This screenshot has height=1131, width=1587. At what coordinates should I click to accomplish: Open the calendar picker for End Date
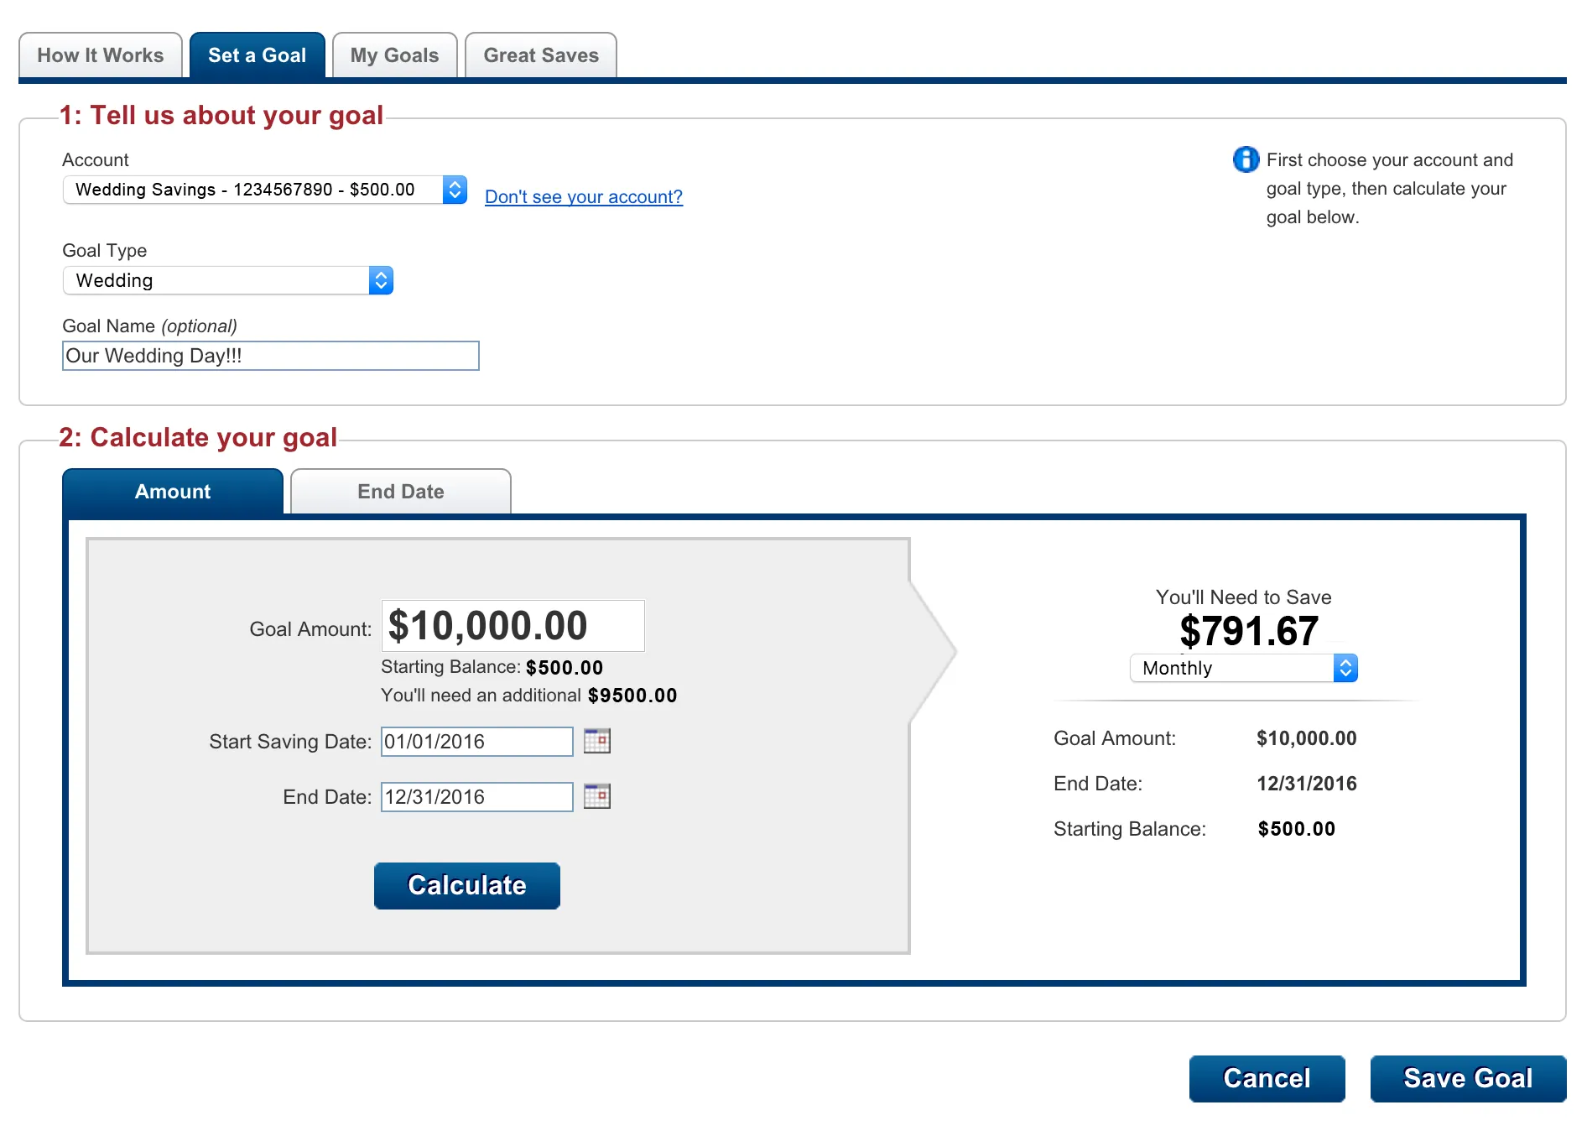click(596, 796)
